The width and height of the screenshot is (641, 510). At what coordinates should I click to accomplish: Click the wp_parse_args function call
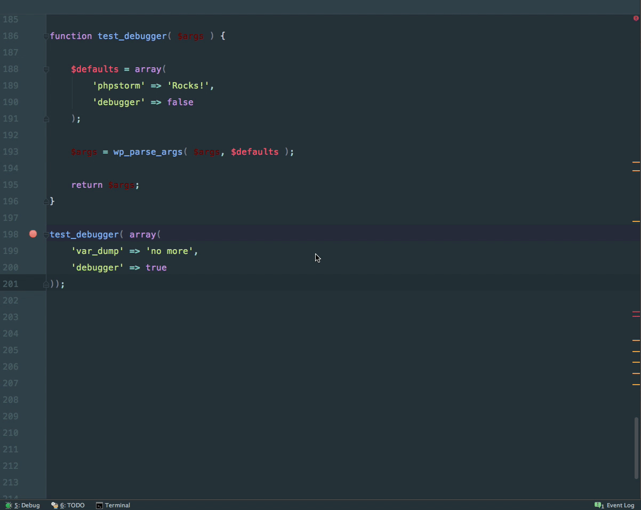pyautogui.click(x=148, y=152)
